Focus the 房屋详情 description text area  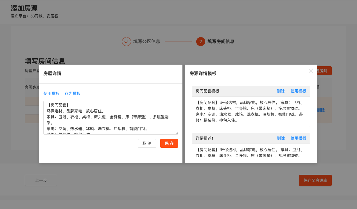click(110, 117)
